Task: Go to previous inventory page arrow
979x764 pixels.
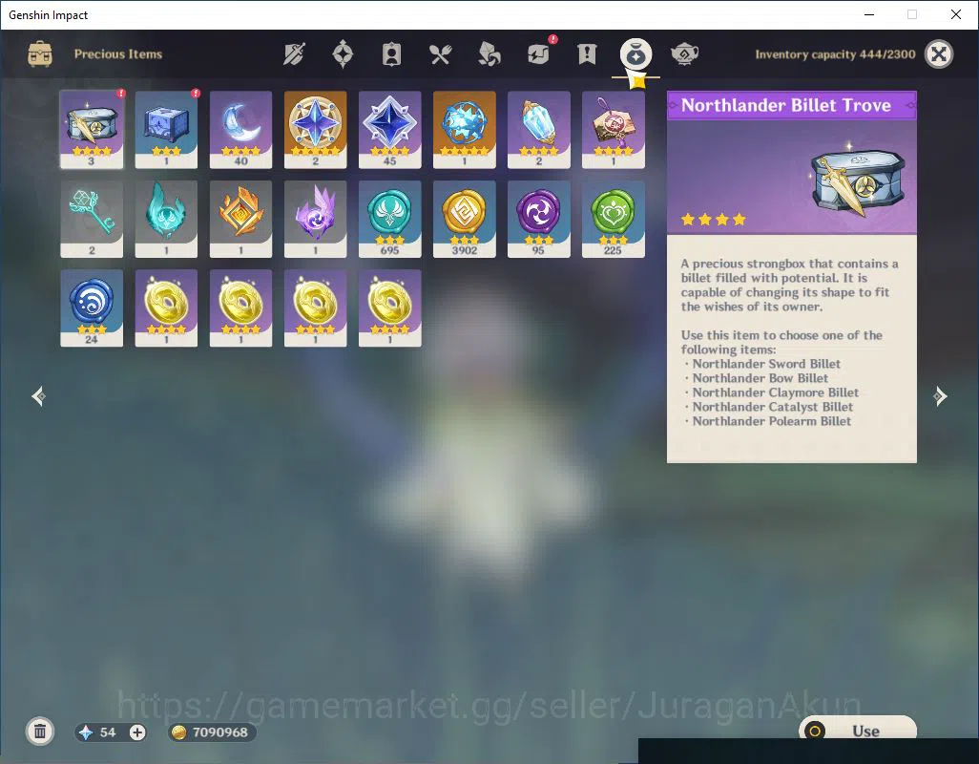Action: [x=39, y=396]
